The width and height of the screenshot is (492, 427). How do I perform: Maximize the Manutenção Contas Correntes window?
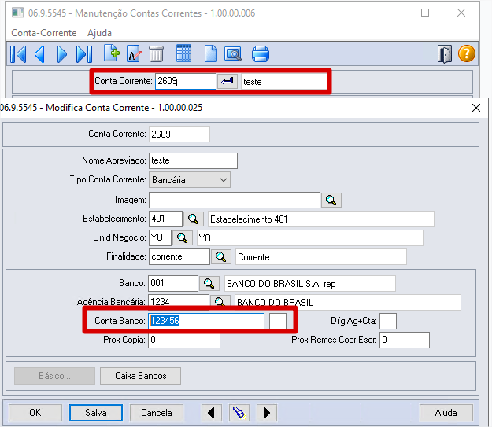[x=425, y=13]
